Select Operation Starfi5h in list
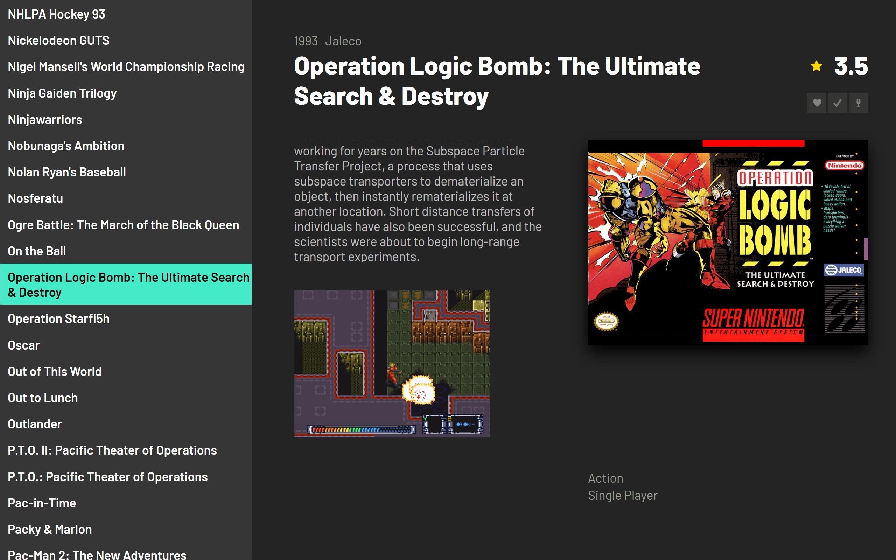This screenshot has height=560, width=896. [126, 319]
